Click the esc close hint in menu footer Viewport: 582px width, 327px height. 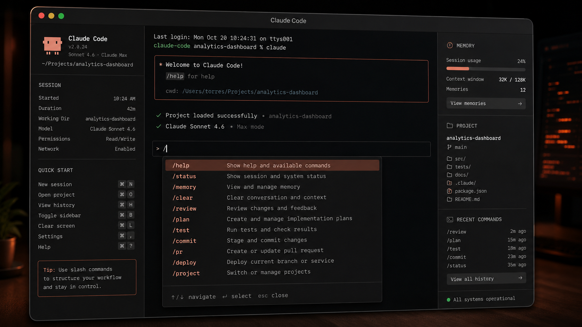[x=273, y=295]
